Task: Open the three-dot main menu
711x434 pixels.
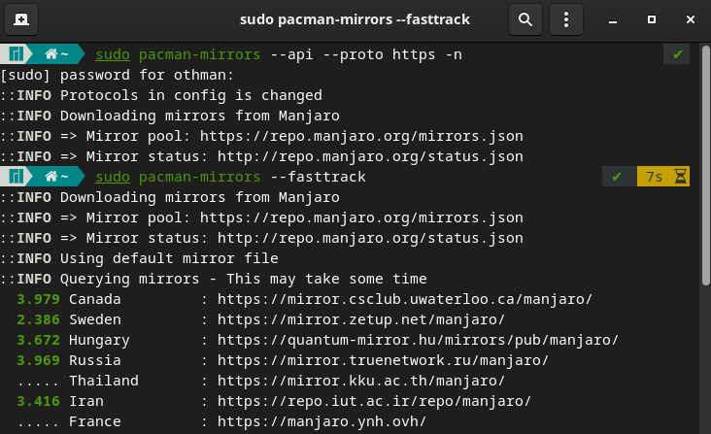Action: pos(566,19)
